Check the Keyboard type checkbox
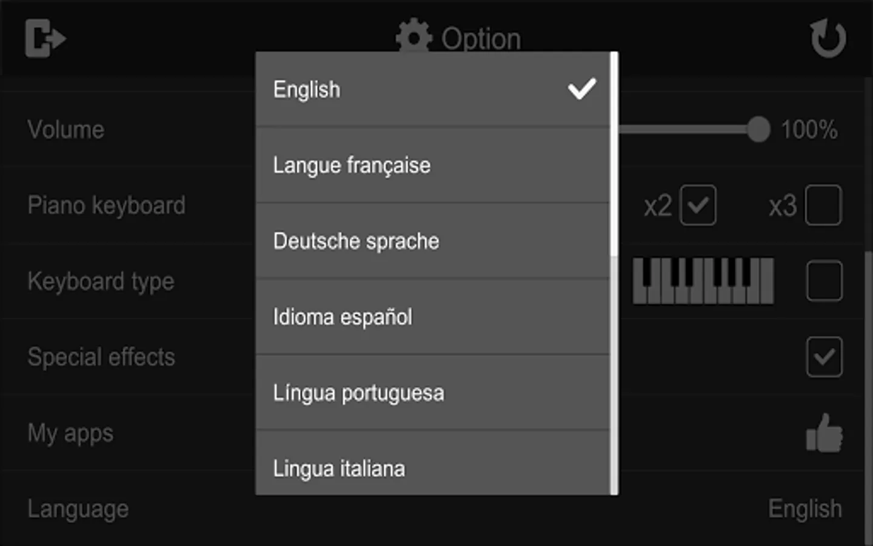This screenshot has width=873, height=546. (824, 281)
